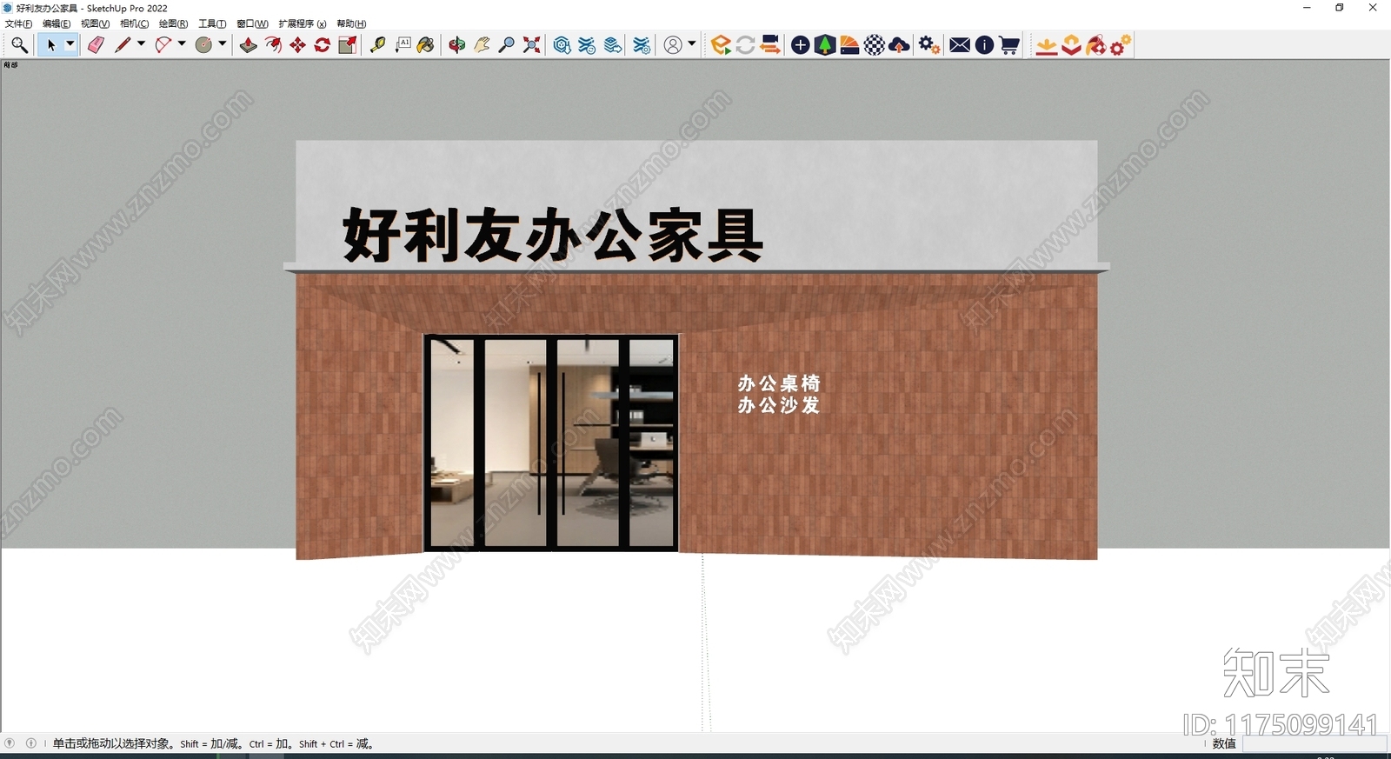Image resolution: width=1391 pixels, height=759 pixels.
Task: Expand the Arc tool dropdown arrow
Action: pos(182,44)
